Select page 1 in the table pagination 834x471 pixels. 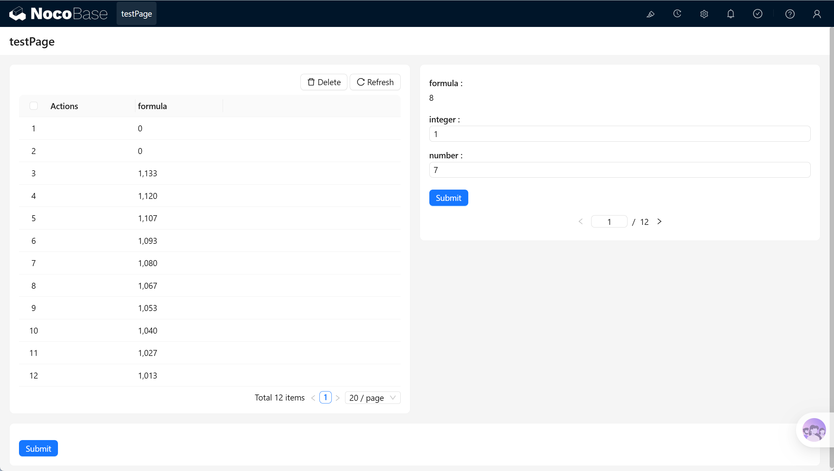tap(325, 397)
